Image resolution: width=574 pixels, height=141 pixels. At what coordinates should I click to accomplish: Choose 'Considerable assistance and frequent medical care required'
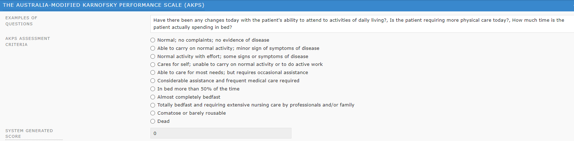tap(153, 81)
